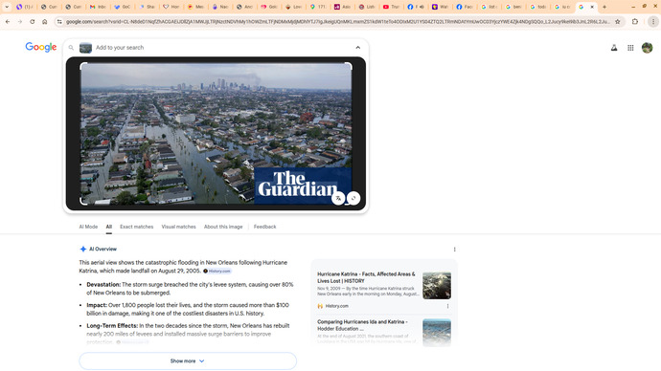Bookmark this page with the star

(x=618, y=21)
